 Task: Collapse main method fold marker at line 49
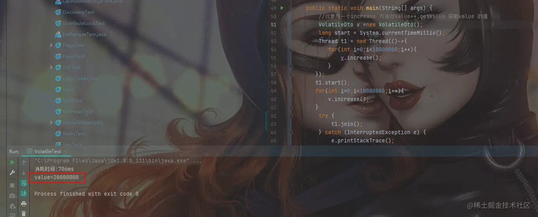coord(291,8)
